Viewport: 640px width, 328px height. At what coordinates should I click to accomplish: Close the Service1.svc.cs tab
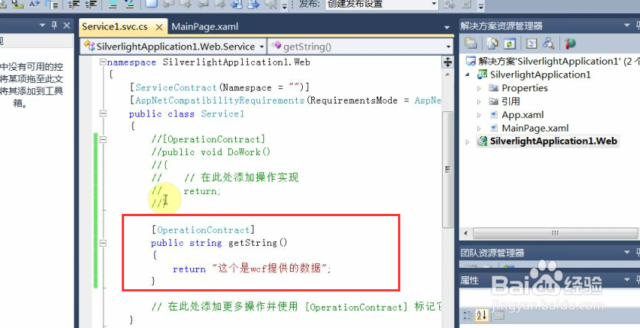coord(159,27)
